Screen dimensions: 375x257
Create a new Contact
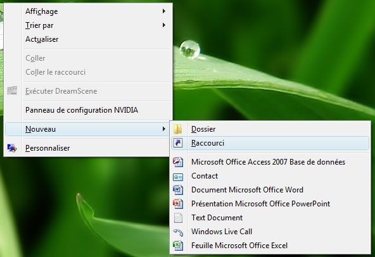click(270, 176)
